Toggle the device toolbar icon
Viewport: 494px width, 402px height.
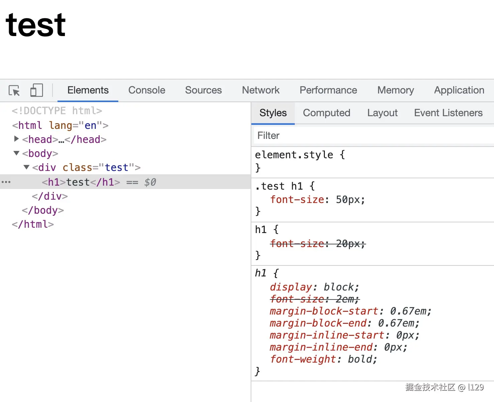[x=36, y=90]
